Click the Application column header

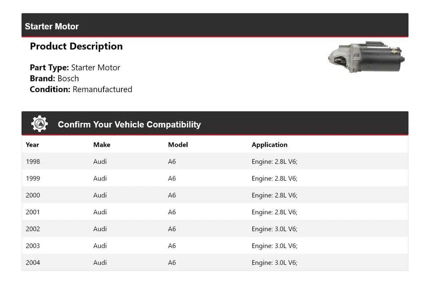[x=270, y=144]
